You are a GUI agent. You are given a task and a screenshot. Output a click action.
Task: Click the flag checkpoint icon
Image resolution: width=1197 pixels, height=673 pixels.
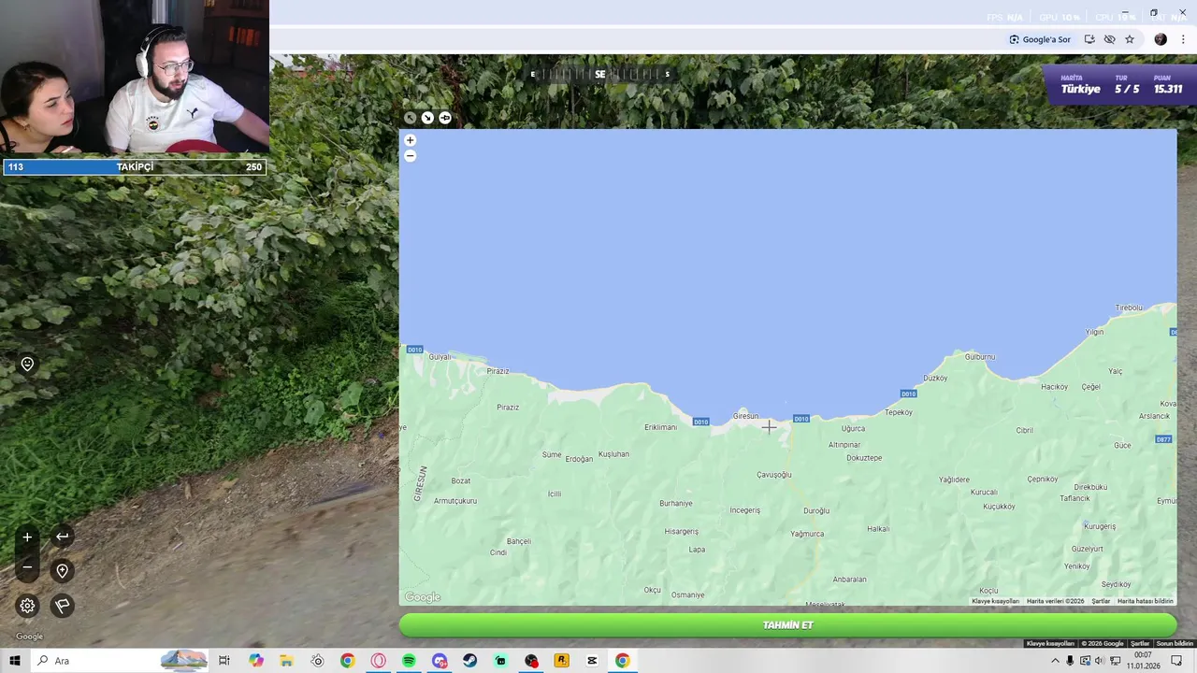click(x=62, y=606)
